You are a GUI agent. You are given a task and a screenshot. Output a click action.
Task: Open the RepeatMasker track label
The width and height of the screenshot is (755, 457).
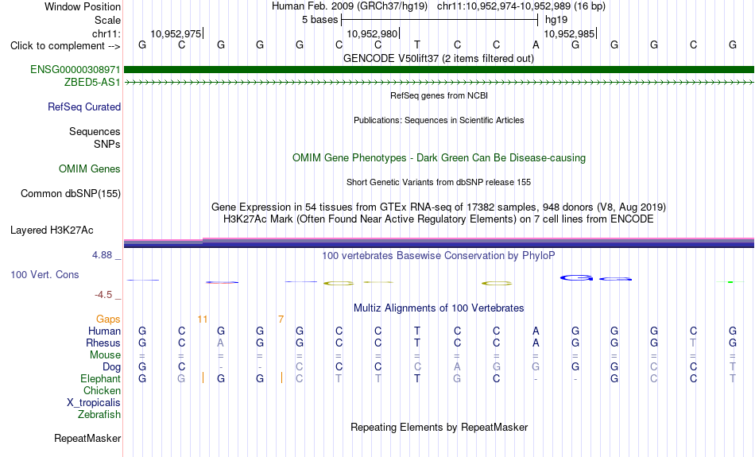tap(87, 438)
